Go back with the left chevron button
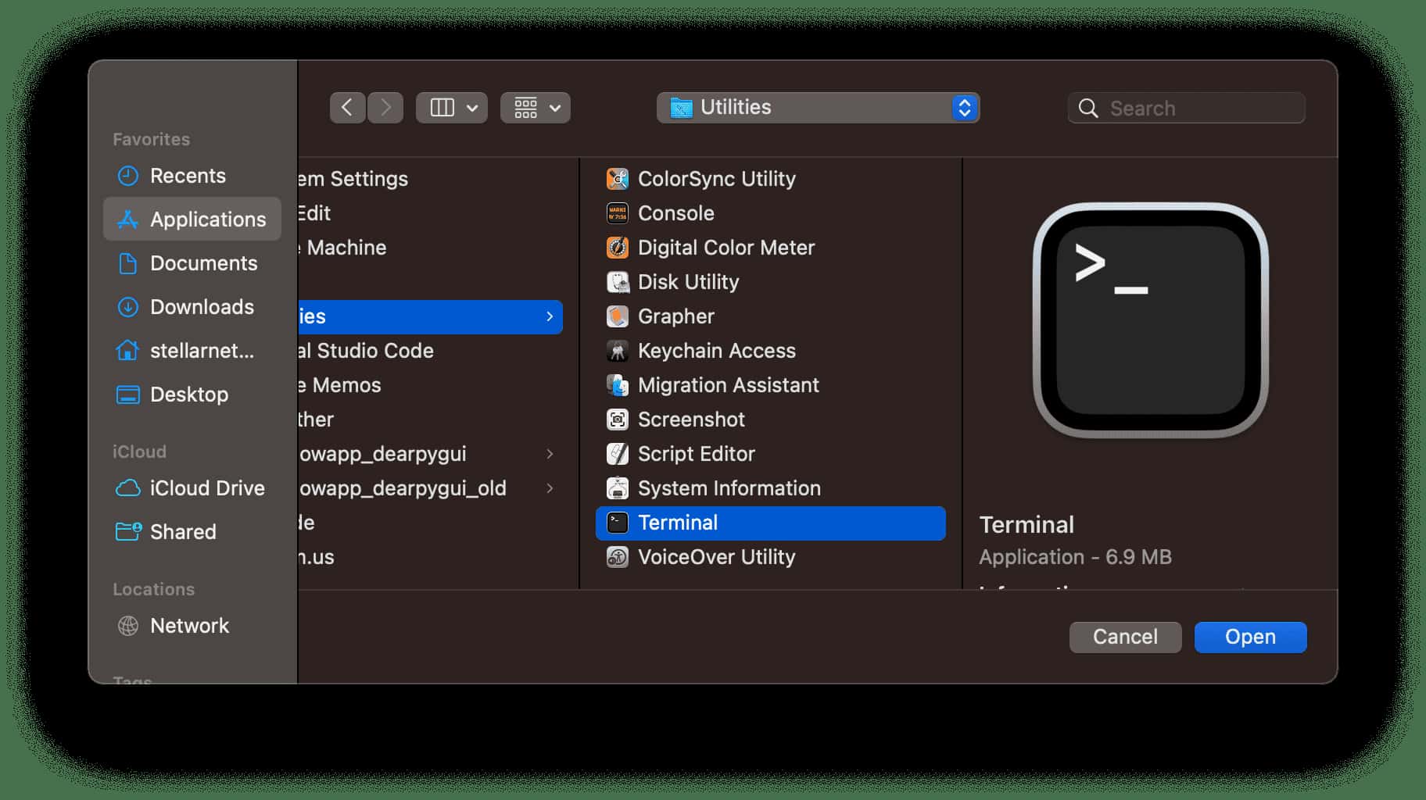The height and width of the screenshot is (800, 1426). click(x=348, y=108)
